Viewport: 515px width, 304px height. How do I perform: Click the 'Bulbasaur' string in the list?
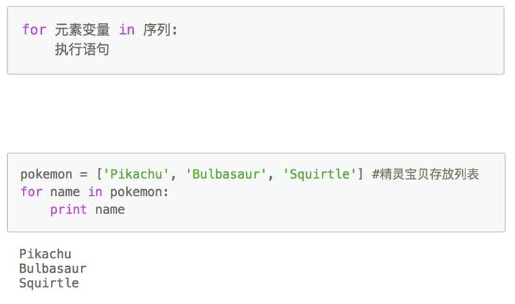tap(226, 174)
